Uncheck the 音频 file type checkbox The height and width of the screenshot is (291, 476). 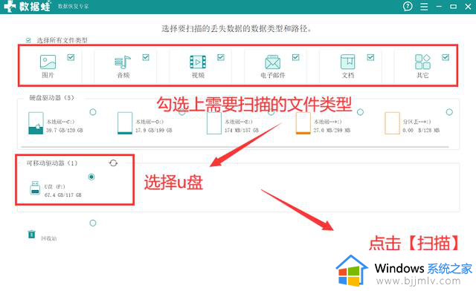tap(146, 57)
